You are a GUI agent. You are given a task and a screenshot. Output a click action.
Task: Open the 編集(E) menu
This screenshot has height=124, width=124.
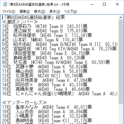(x=25, y=12)
